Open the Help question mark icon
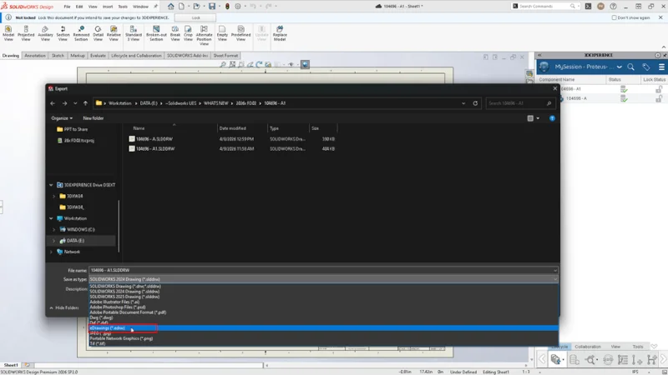The image size is (668, 375). click(x=613, y=6)
